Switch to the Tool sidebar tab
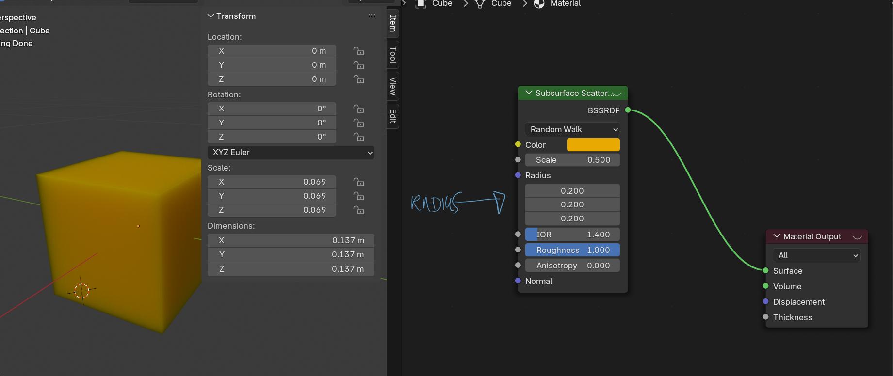Screen dimensions: 893x376 (x=393, y=55)
